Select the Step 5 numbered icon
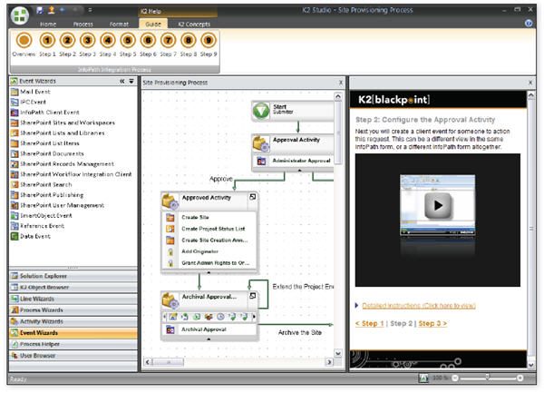Screen dimensions: 544x393 click(x=128, y=41)
